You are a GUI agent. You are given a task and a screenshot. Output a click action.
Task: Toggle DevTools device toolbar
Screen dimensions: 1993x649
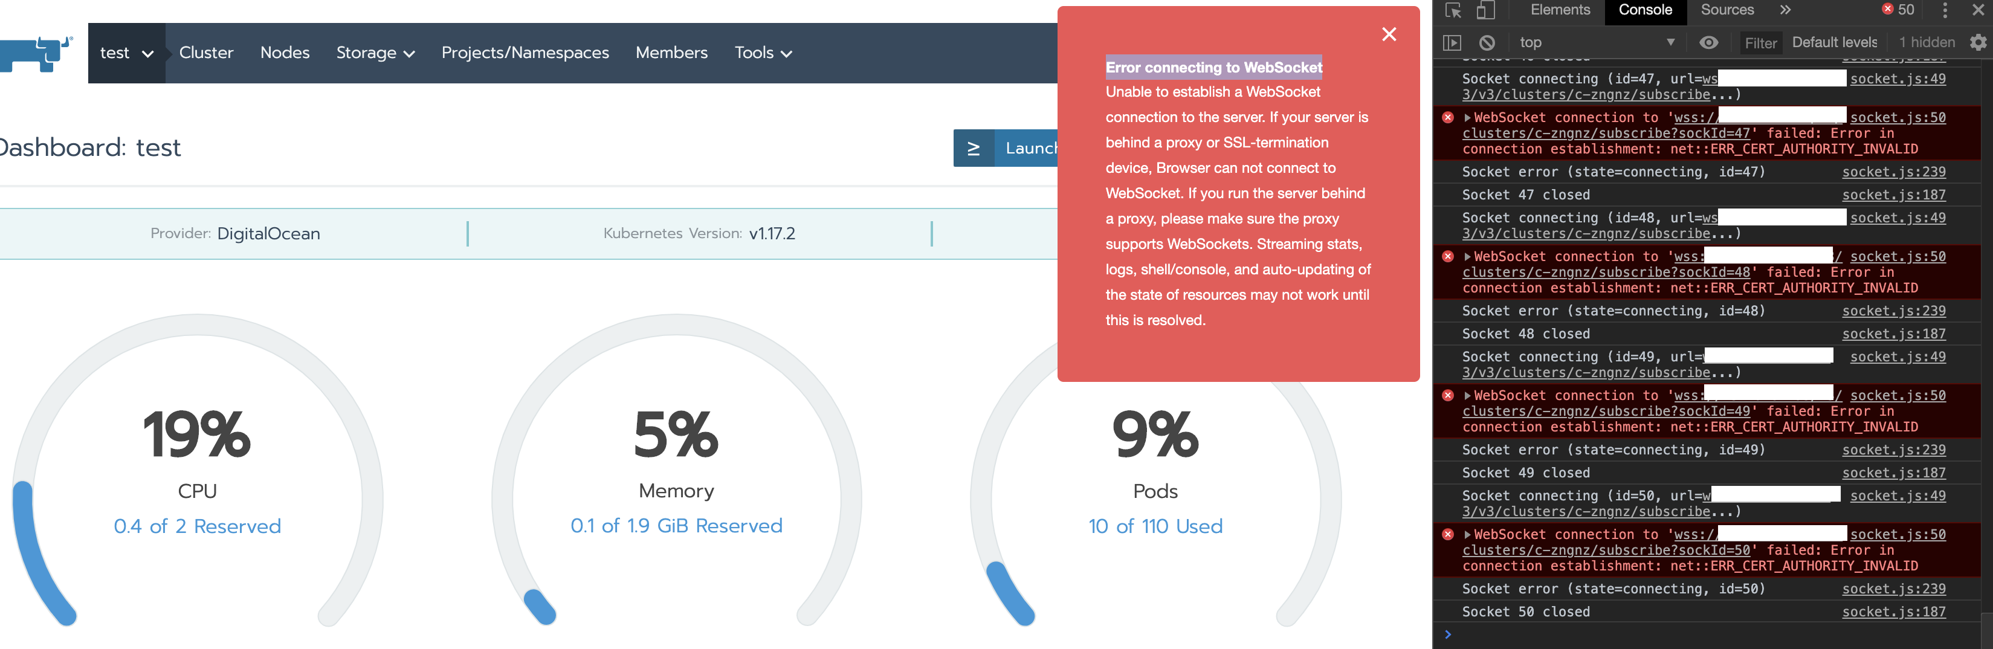coord(1484,10)
